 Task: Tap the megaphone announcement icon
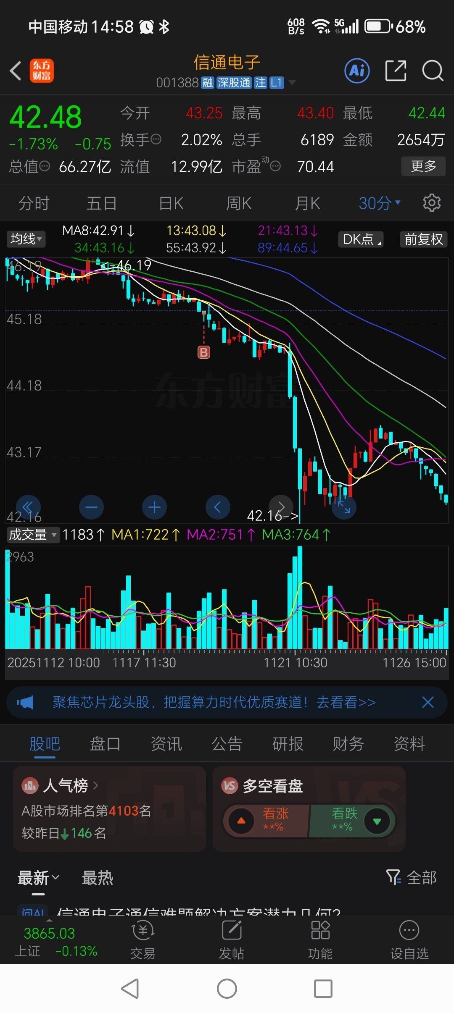tap(25, 702)
